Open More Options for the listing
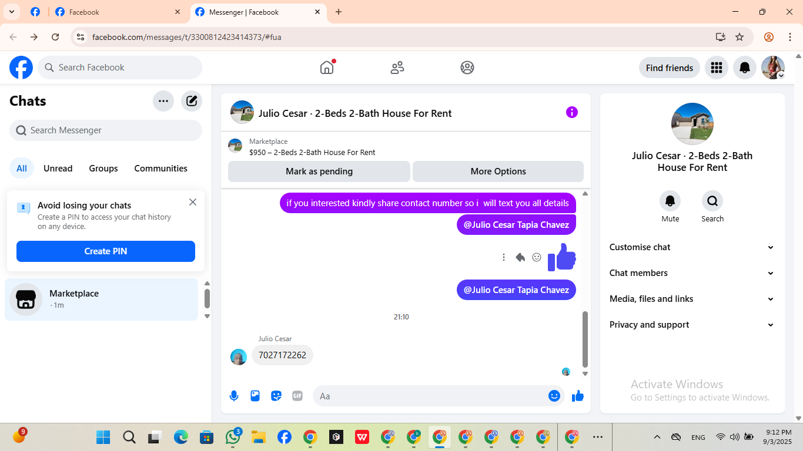 point(498,171)
